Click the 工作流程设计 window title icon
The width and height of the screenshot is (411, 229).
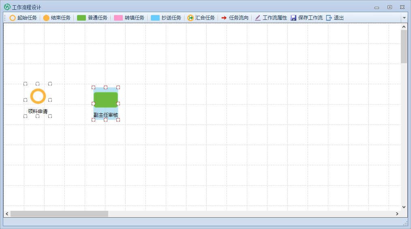(x=7, y=7)
